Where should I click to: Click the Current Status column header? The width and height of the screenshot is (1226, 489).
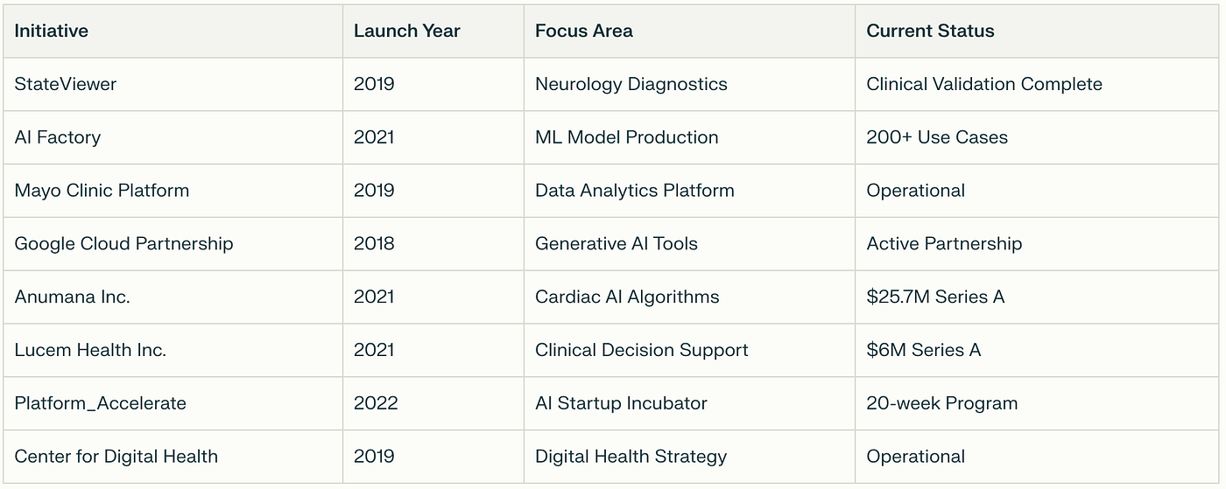coord(1038,31)
